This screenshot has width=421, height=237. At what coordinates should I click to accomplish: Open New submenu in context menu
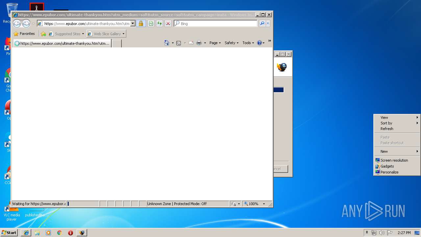coord(397,151)
